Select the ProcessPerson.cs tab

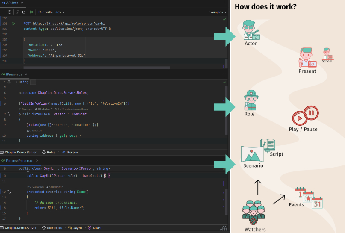click(x=19, y=161)
